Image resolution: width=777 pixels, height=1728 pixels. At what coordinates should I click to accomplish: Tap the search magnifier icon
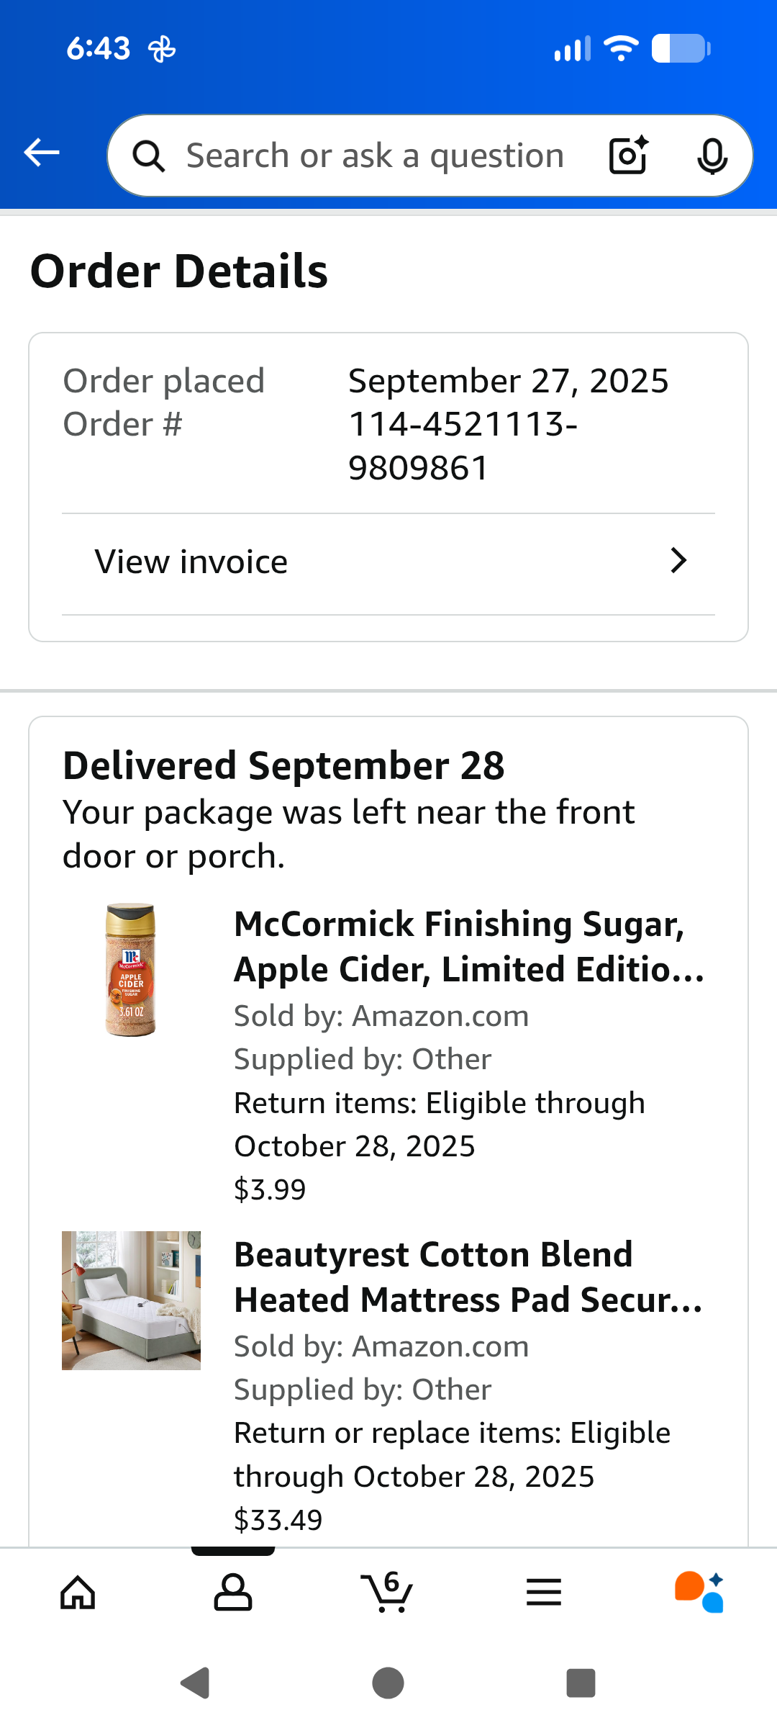(149, 156)
